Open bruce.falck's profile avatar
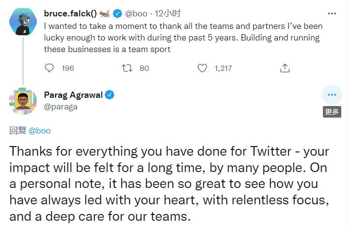The height and width of the screenshot is (227, 349). [22, 21]
